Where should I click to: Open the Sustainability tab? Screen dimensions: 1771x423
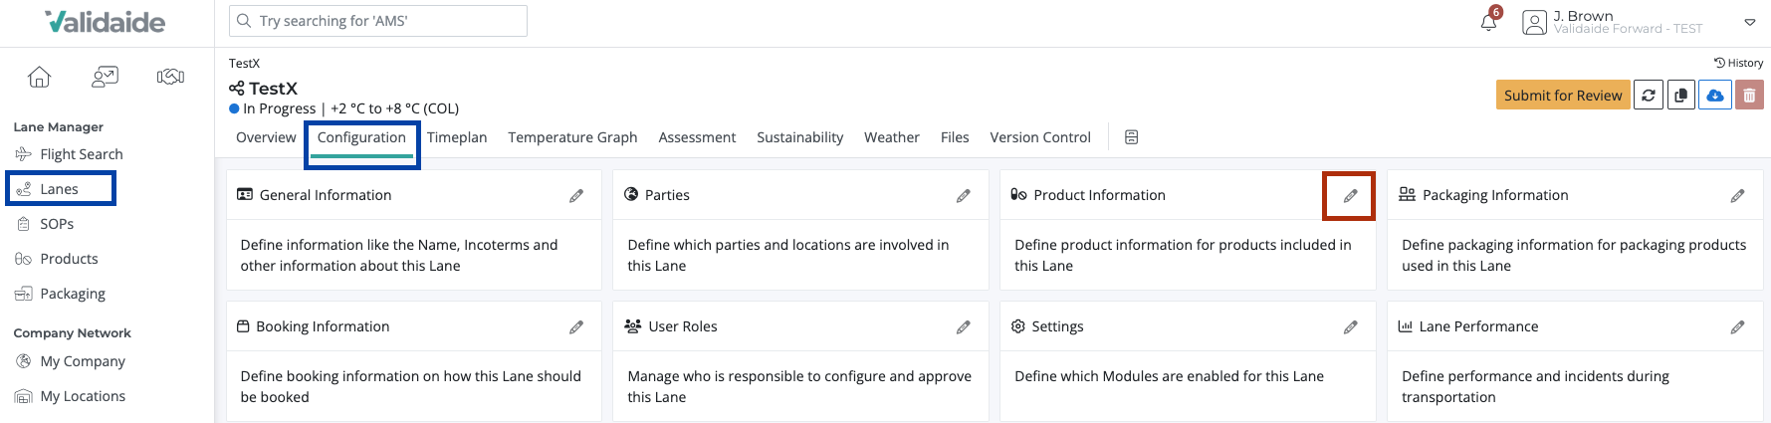(799, 137)
